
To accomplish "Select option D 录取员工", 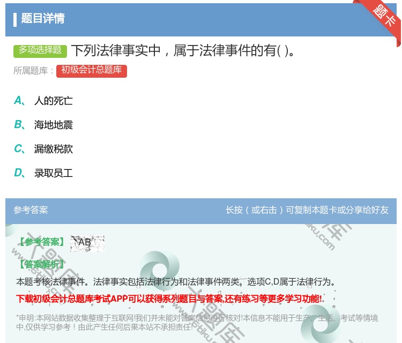I will click(43, 173).
